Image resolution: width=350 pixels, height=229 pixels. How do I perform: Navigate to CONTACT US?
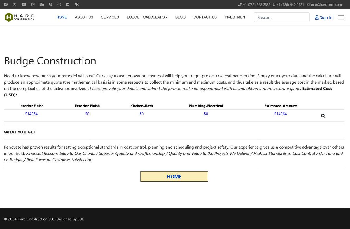coord(205,17)
